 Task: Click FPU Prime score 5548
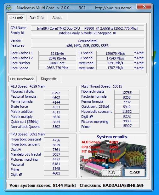(56, 169)
